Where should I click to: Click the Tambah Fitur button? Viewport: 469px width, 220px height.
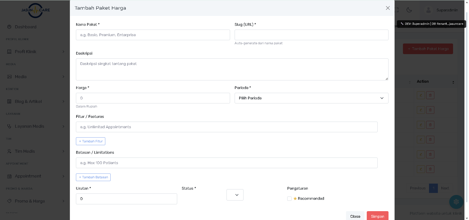point(91,141)
